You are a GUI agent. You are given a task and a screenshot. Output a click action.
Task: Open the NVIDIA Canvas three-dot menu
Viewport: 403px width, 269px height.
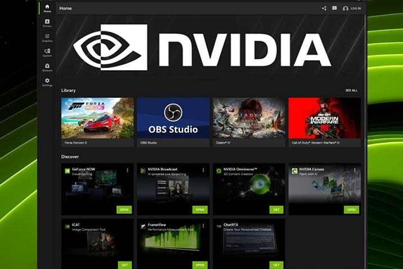pos(355,170)
